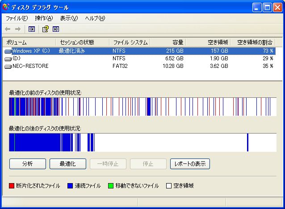This screenshot has width=285, height=209.
Task: Click the Back arrow toolbar icon
Action: (x=8, y=29)
